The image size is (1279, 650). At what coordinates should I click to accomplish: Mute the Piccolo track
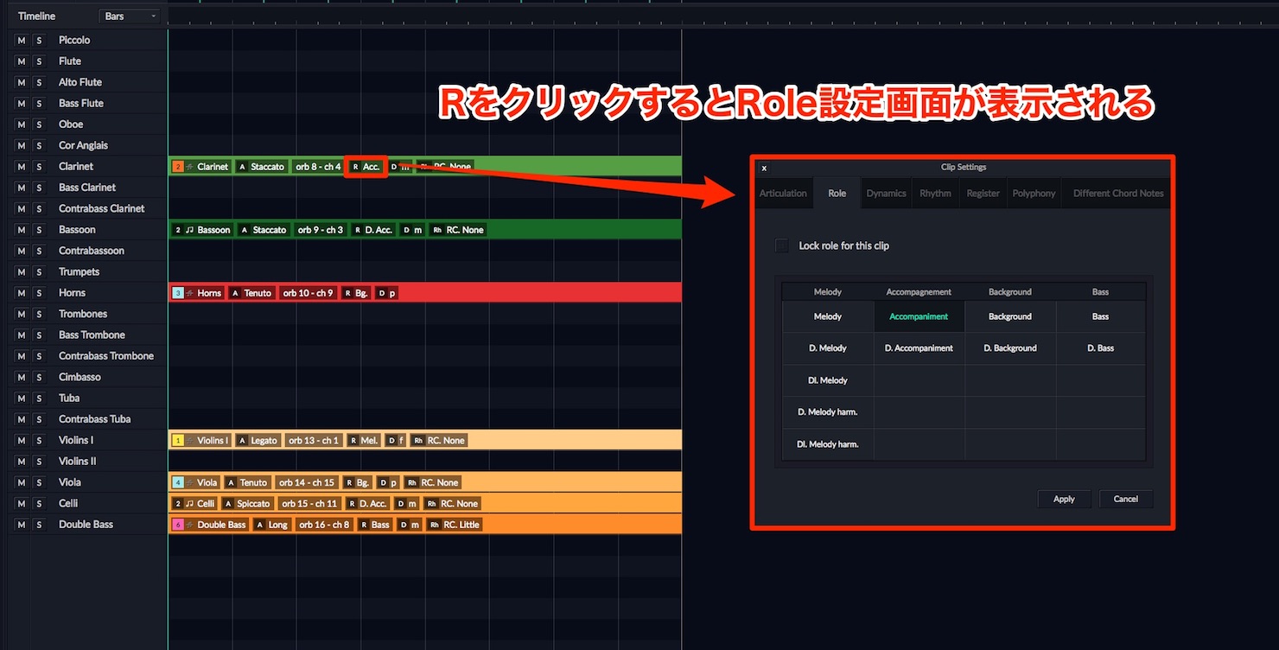pyautogui.click(x=22, y=41)
